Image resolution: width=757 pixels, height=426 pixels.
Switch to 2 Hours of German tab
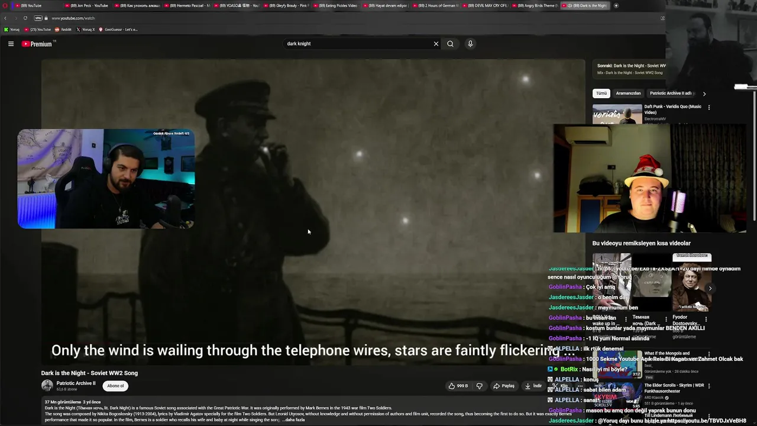[435, 5]
